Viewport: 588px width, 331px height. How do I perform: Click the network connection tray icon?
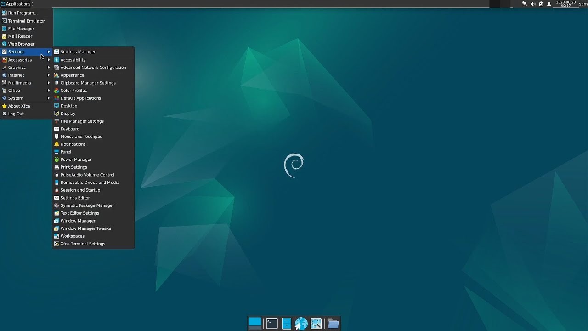pos(525,4)
